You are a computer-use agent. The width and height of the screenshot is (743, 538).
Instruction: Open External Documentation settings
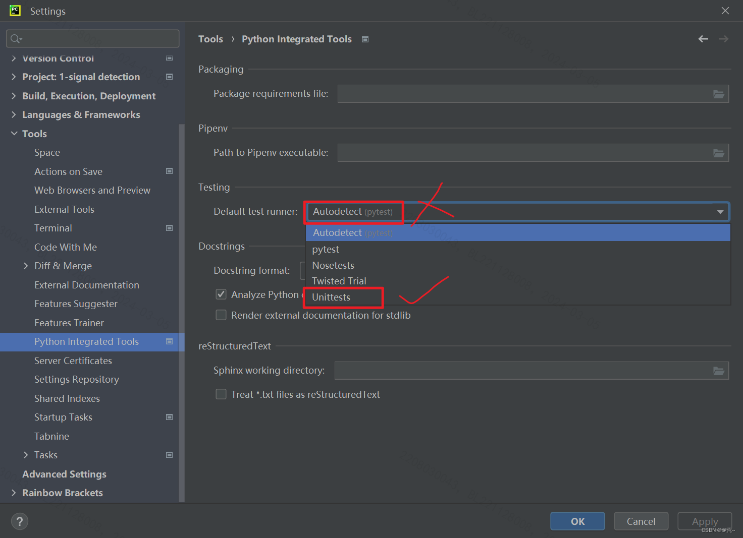pos(87,285)
